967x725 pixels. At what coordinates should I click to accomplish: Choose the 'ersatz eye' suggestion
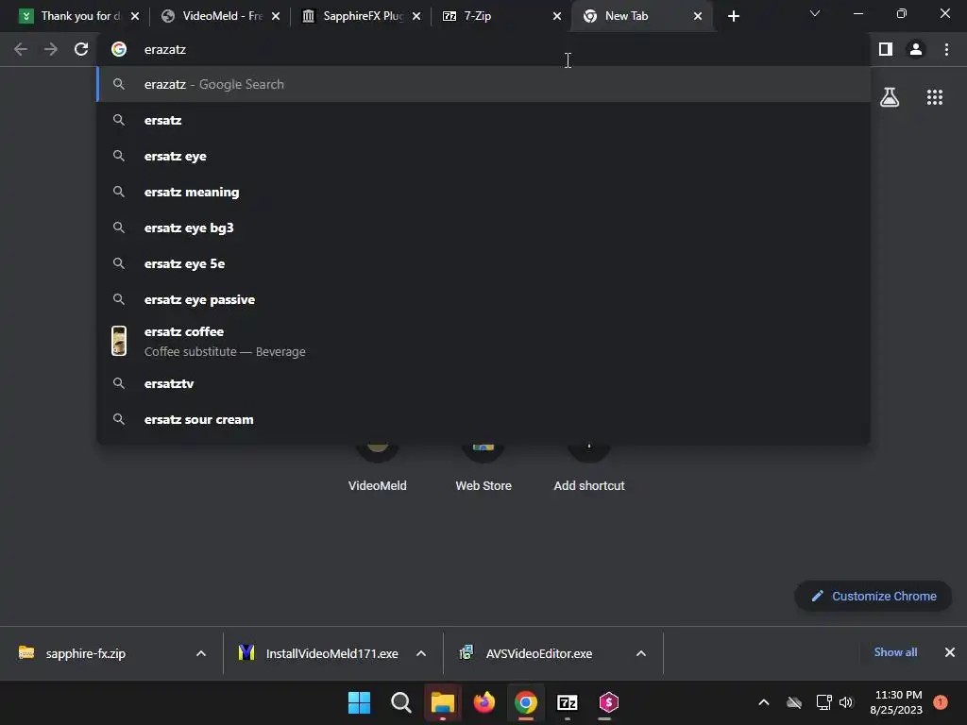pos(484,156)
